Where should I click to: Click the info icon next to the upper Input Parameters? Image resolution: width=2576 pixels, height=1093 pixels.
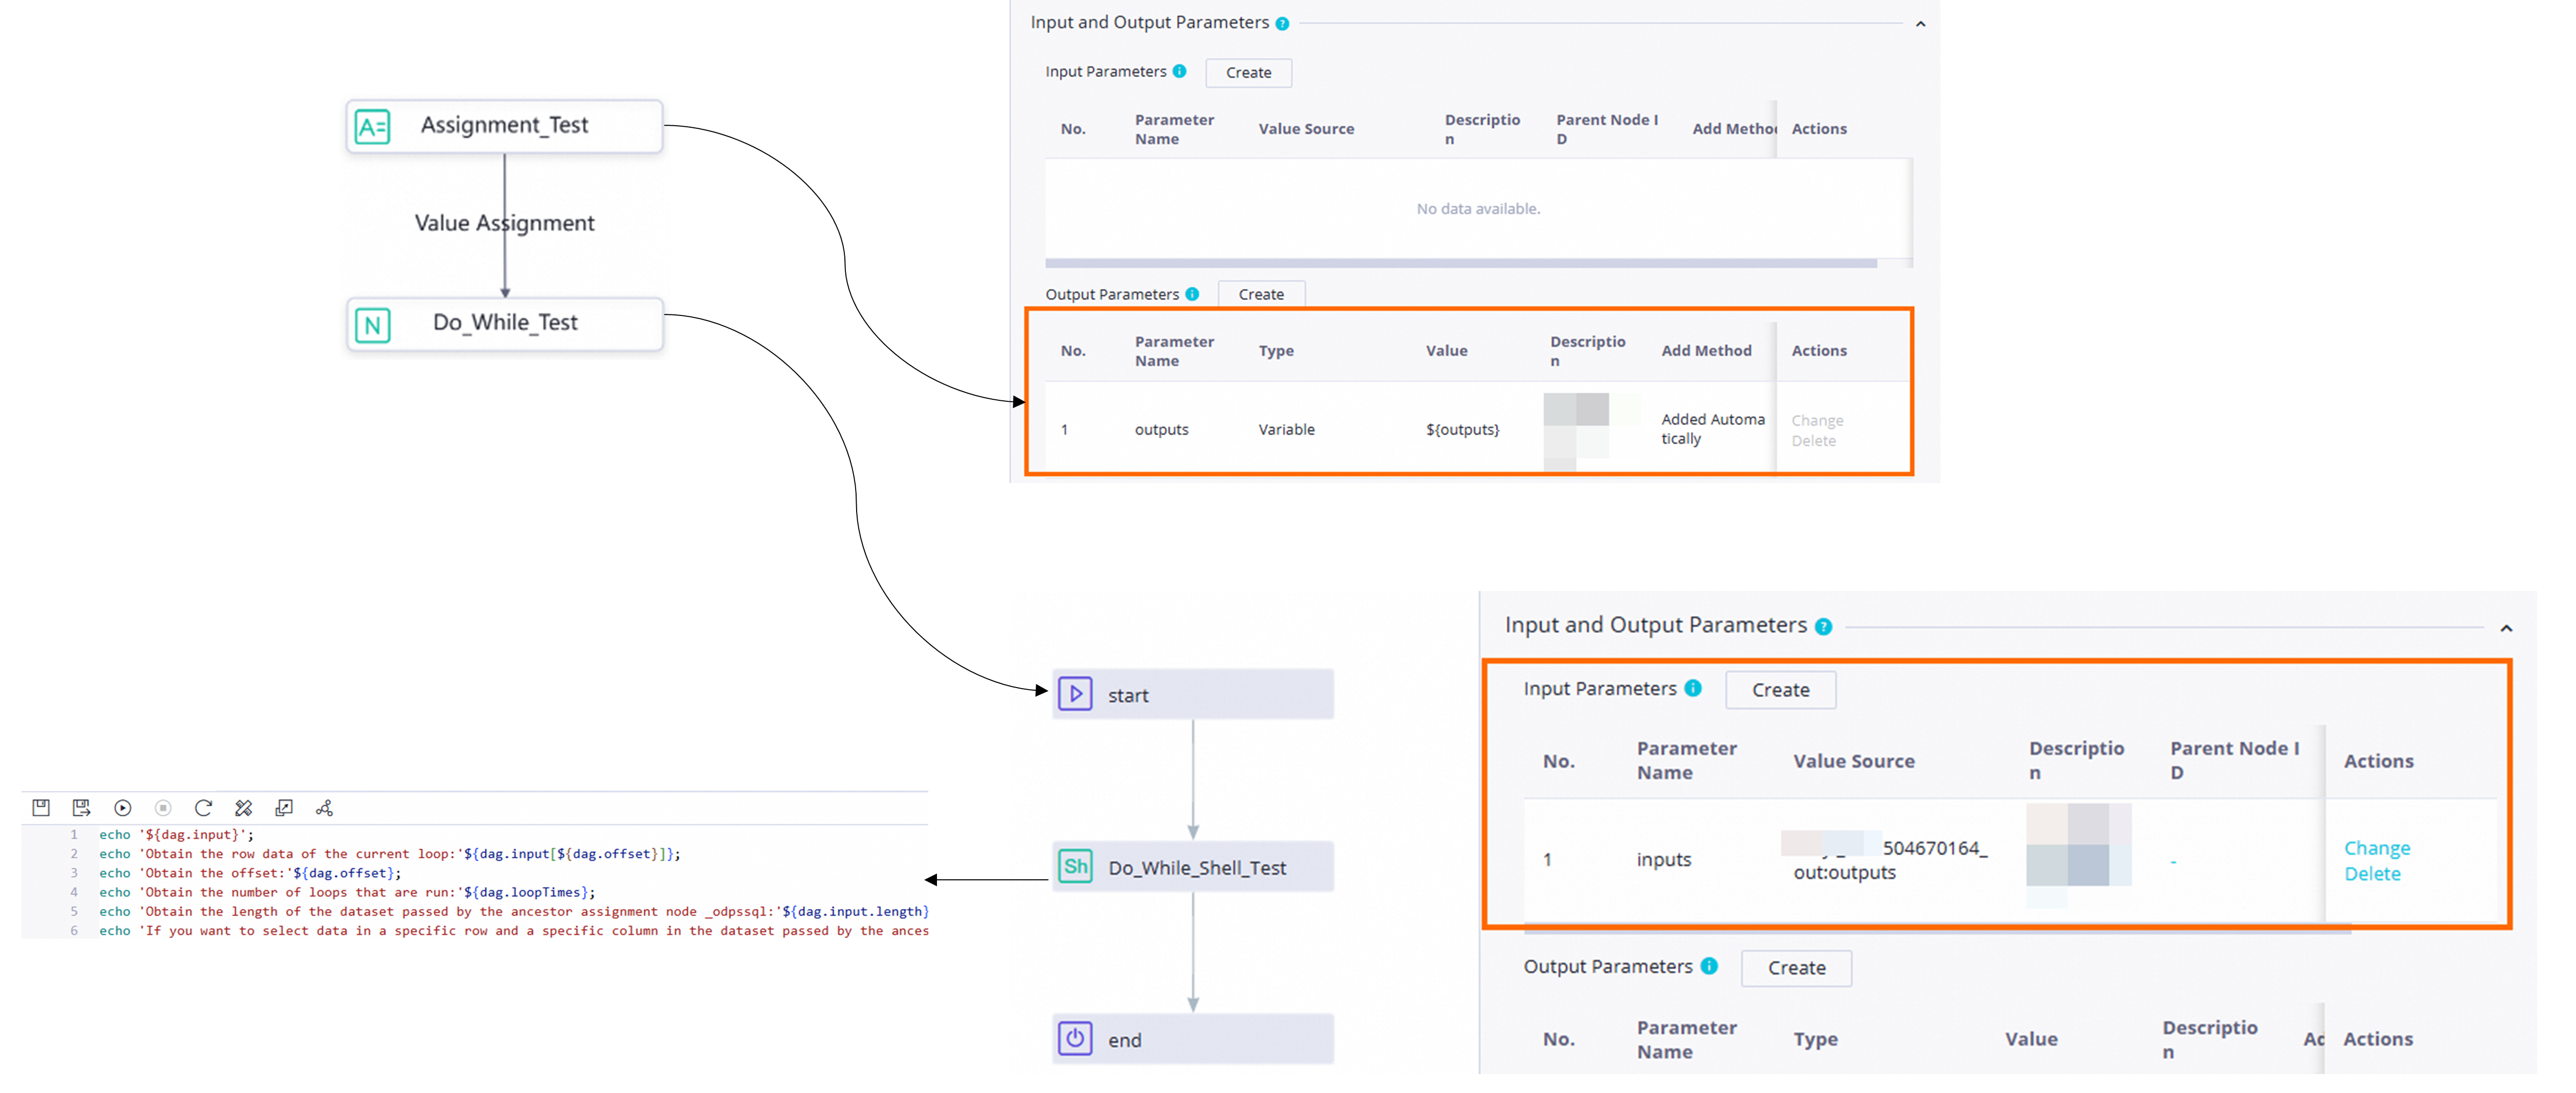pyautogui.click(x=1180, y=71)
